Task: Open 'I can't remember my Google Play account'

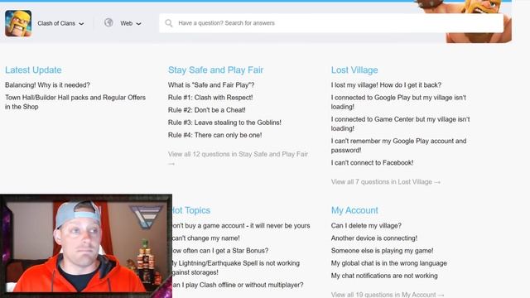Action: pos(398,146)
